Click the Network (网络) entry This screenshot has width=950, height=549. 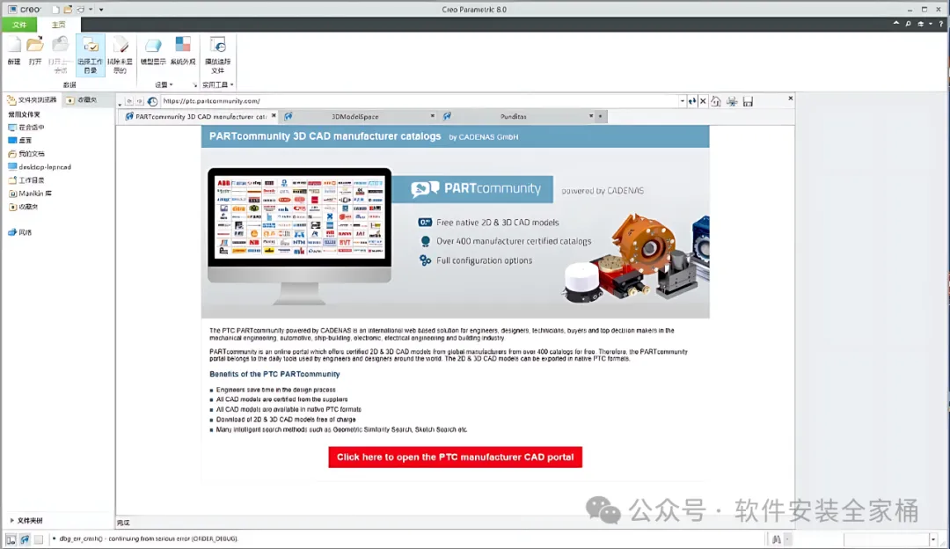click(20, 232)
